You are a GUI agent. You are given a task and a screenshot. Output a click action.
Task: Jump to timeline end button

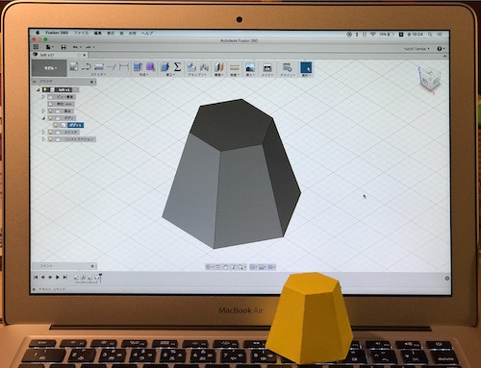tap(65, 278)
